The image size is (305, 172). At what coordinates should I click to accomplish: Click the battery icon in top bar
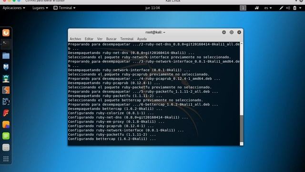(x=295, y=8)
